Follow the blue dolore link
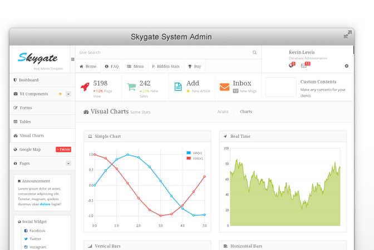The image size is (374, 250). (x=45, y=204)
